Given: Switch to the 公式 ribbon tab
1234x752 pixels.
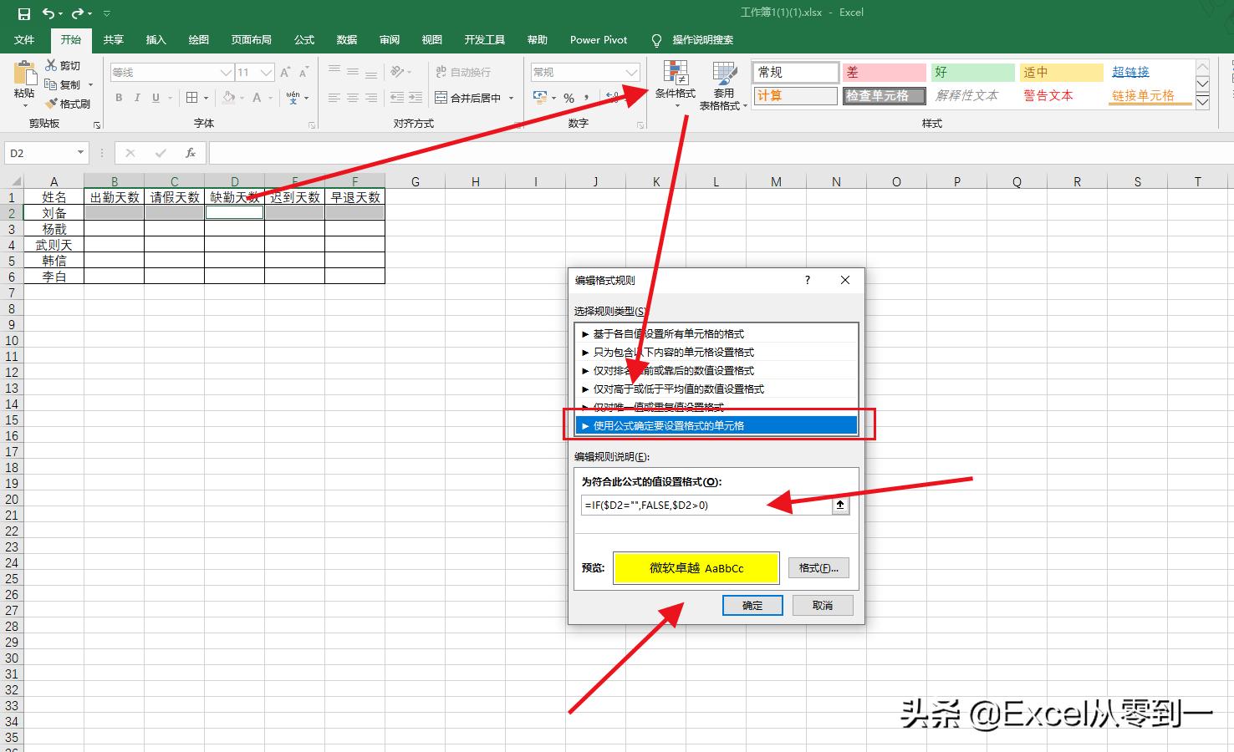Looking at the screenshot, I should (303, 39).
